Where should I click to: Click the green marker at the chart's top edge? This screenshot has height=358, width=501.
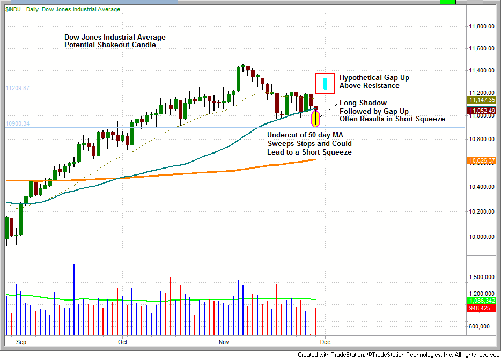click(447, 2)
